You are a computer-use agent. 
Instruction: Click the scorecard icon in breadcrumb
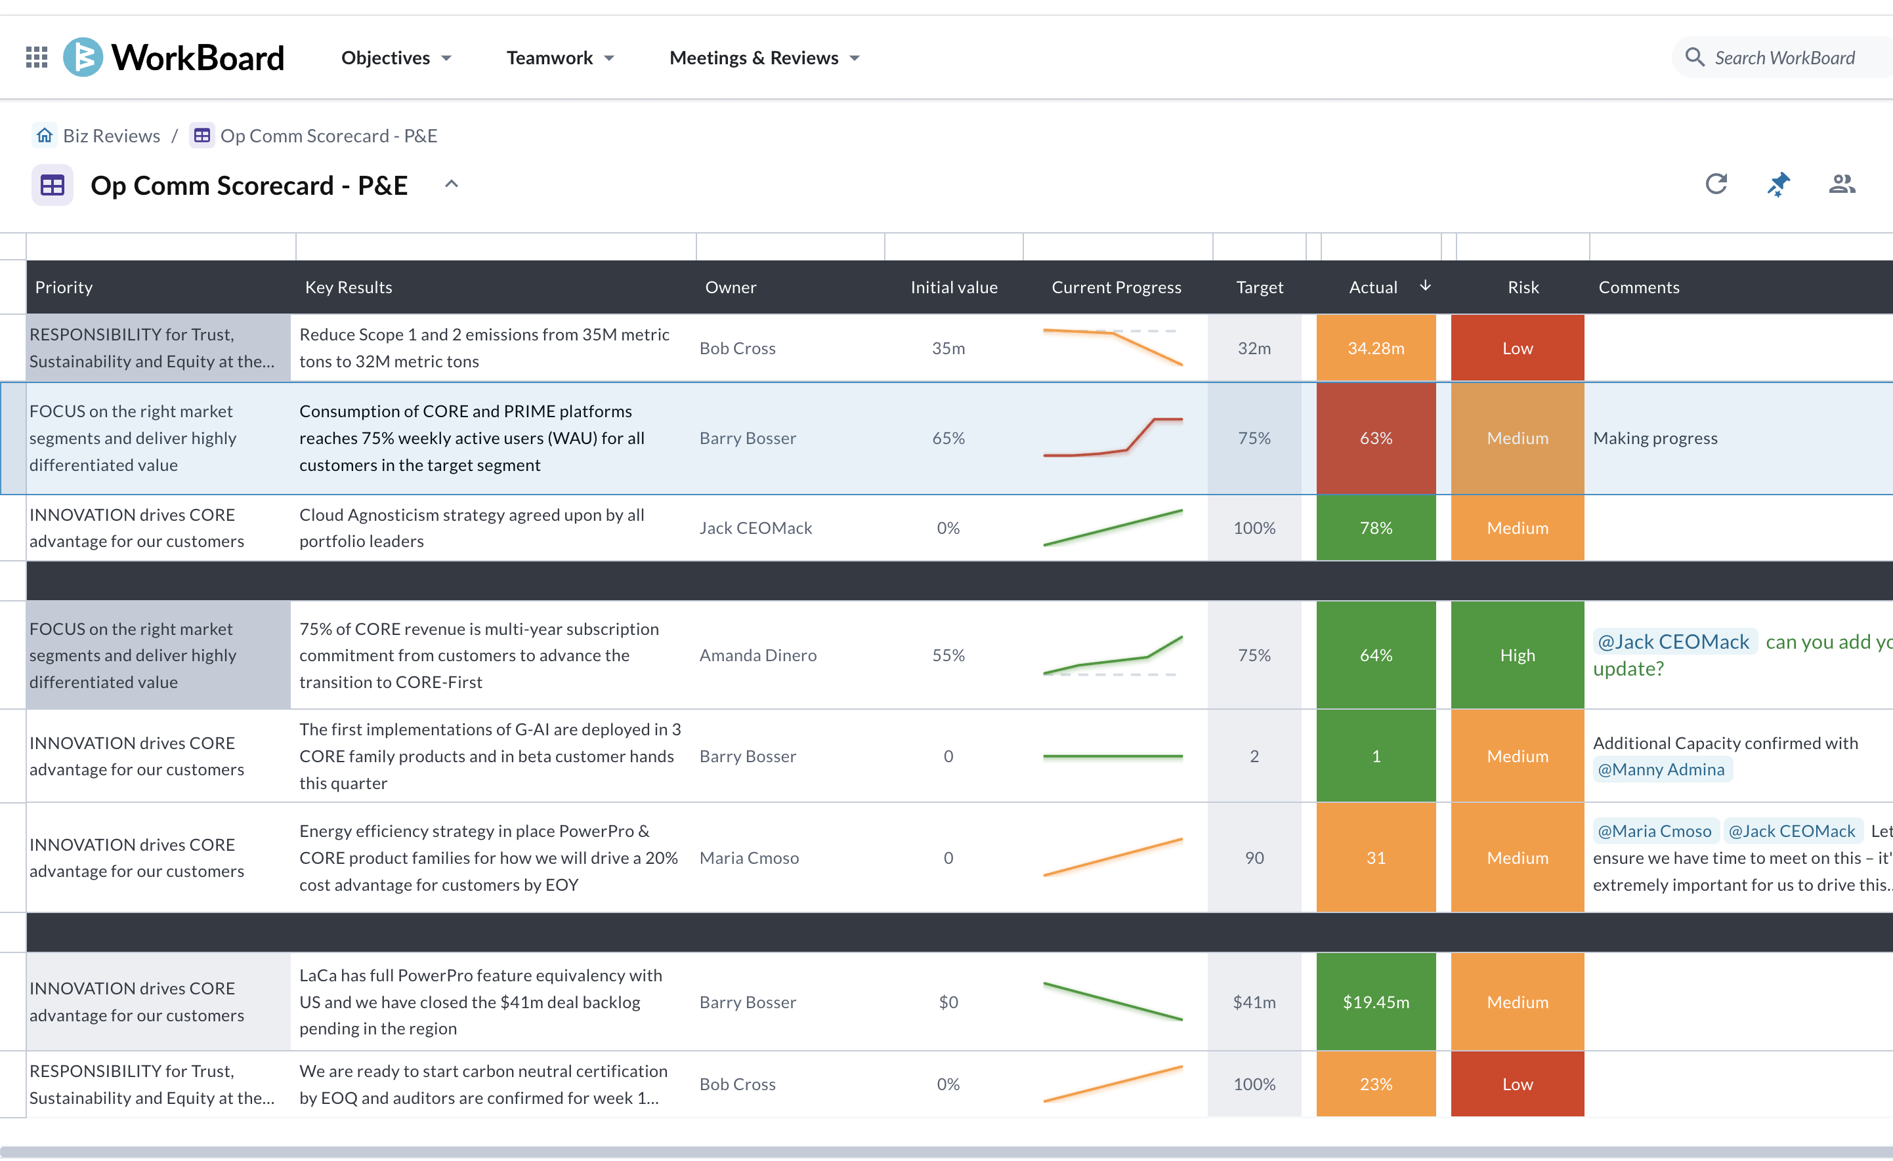(x=202, y=136)
